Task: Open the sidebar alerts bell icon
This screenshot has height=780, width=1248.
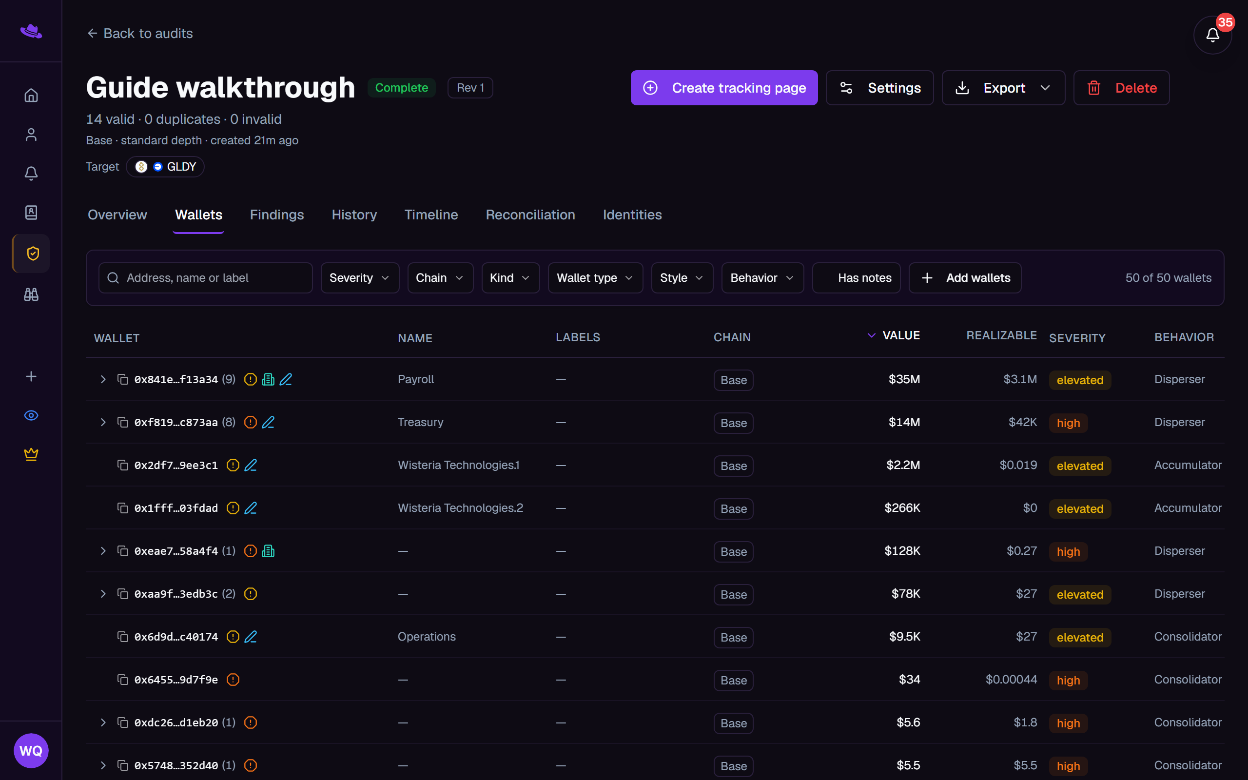Action: point(31,174)
